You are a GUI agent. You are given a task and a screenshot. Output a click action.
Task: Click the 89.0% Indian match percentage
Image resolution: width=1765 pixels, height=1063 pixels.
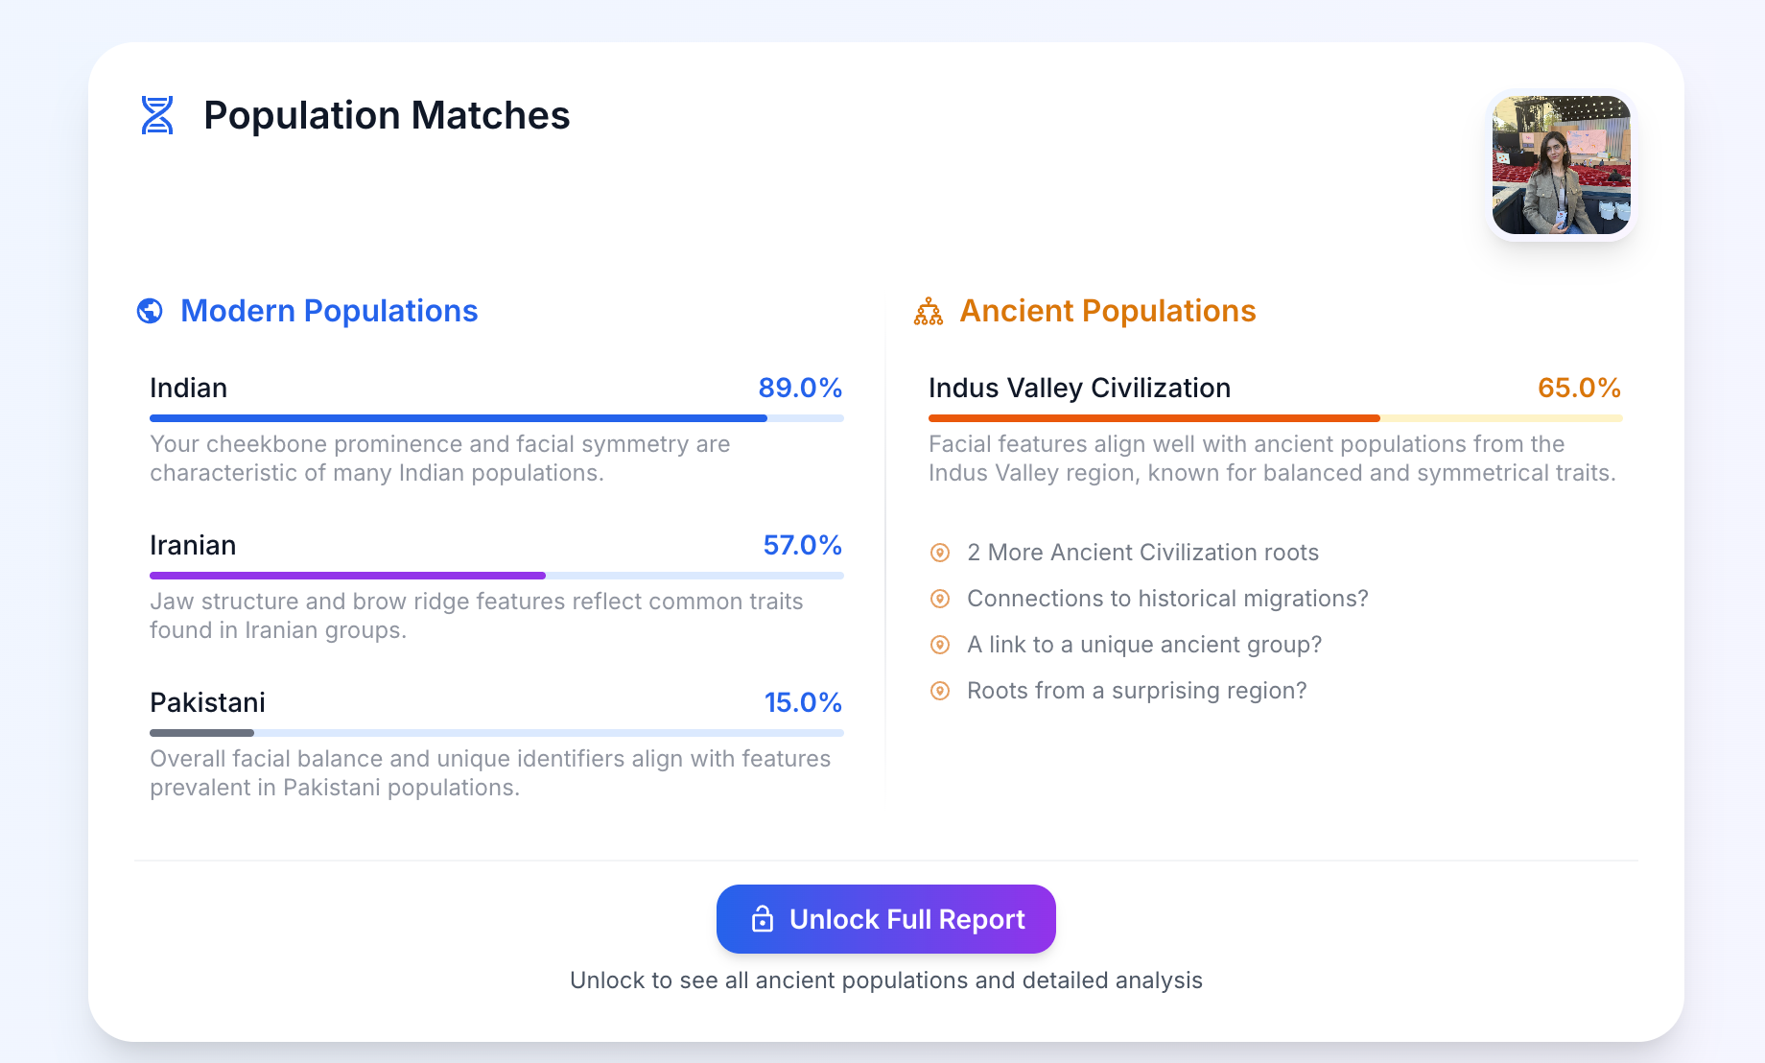point(800,388)
